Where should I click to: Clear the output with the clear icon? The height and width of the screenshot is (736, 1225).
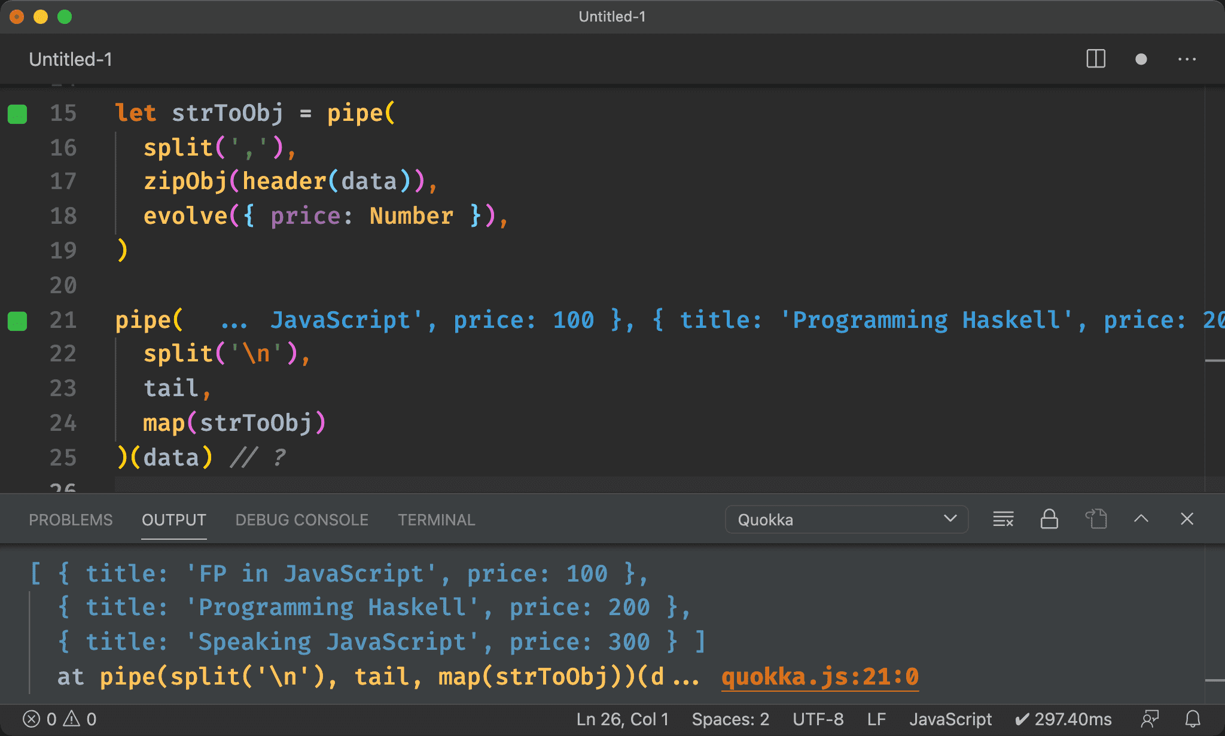click(x=1003, y=519)
